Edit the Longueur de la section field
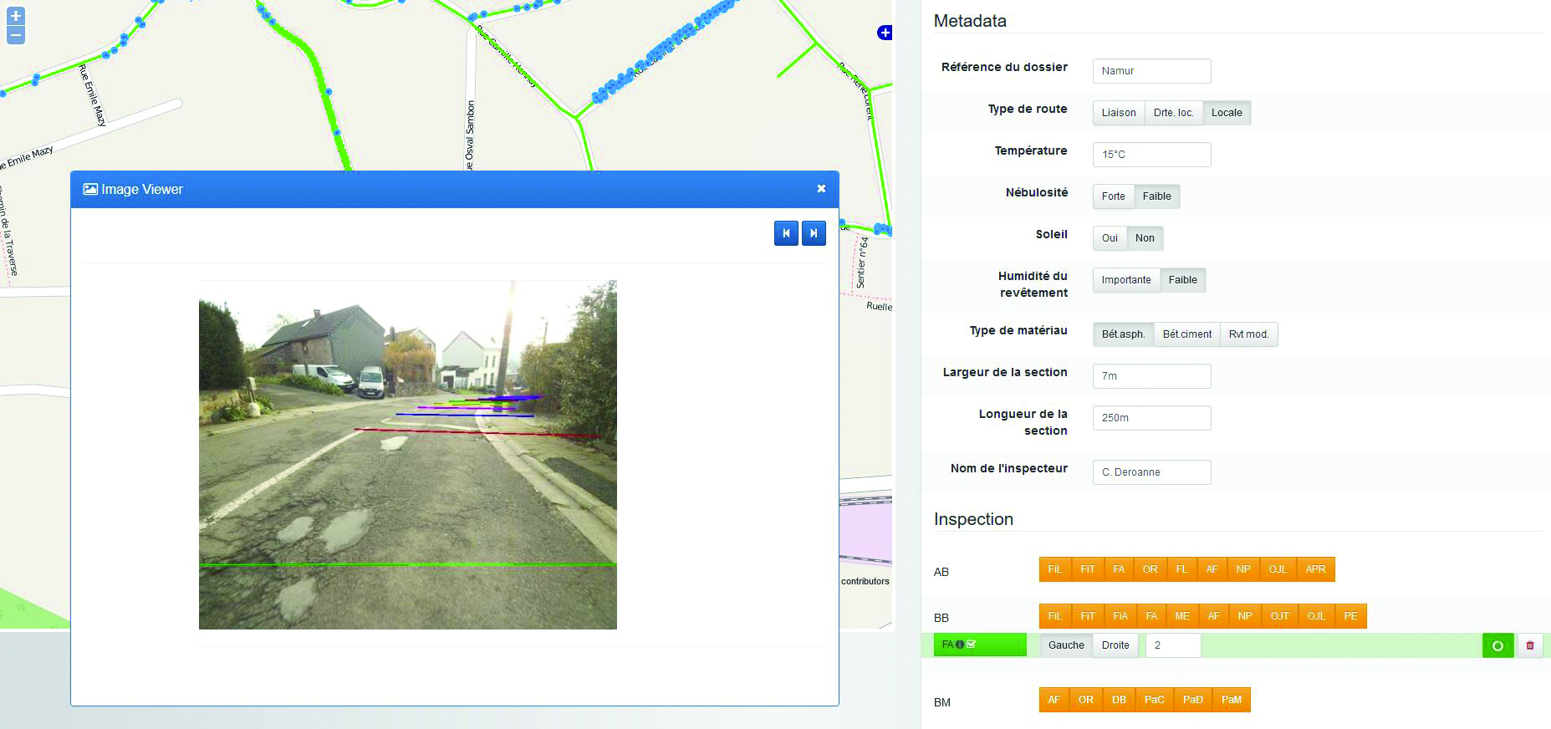The width and height of the screenshot is (1551, 729). 1152,418
